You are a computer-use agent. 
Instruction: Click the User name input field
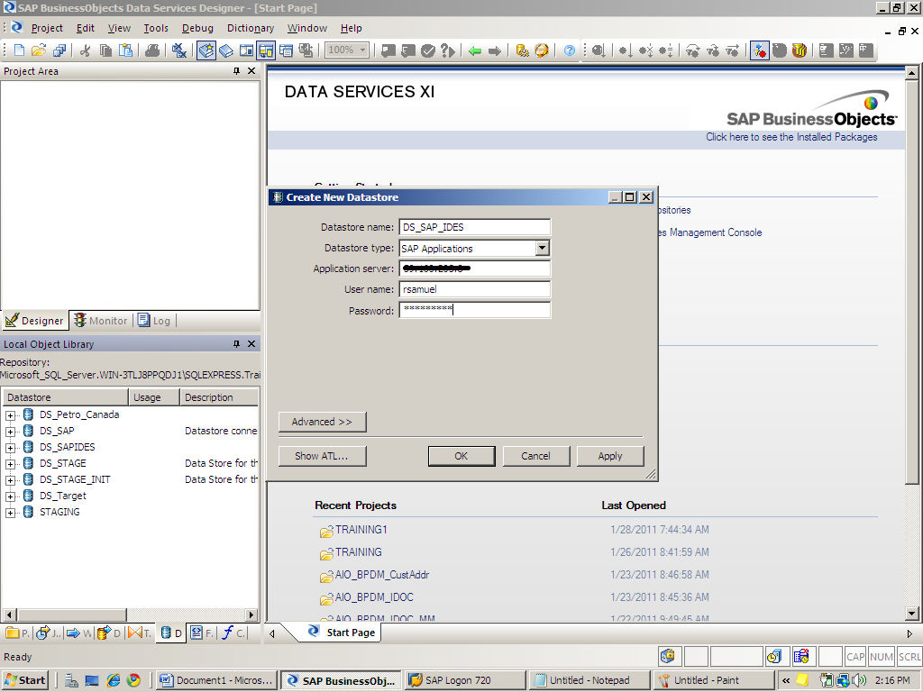[474, 289]
